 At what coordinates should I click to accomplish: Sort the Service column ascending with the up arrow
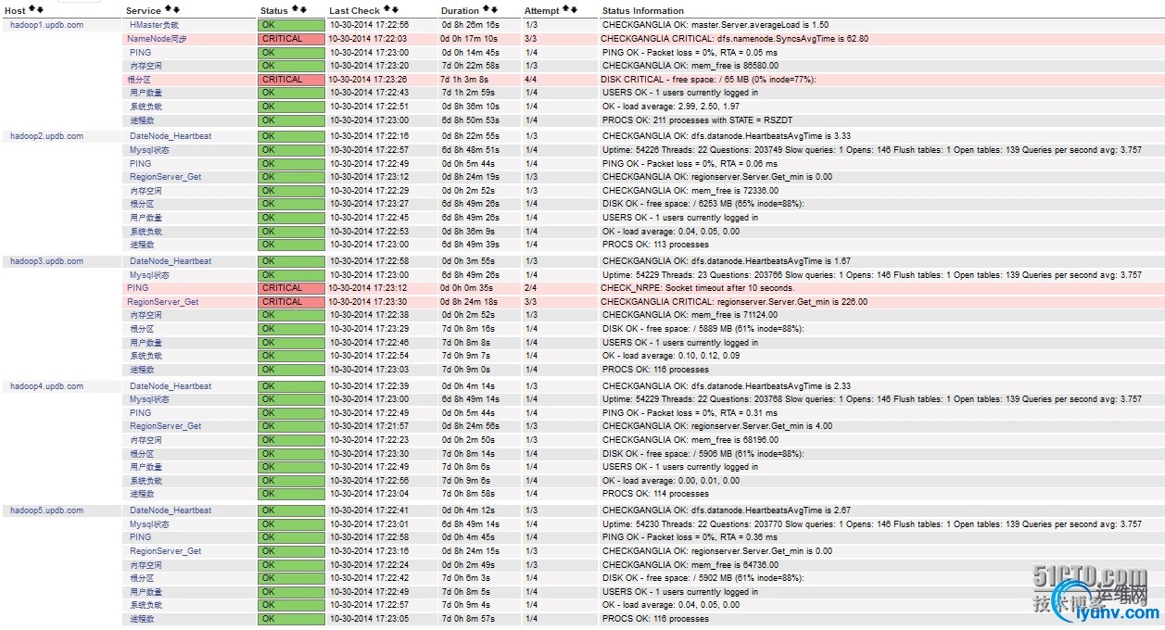click(168, 9)
